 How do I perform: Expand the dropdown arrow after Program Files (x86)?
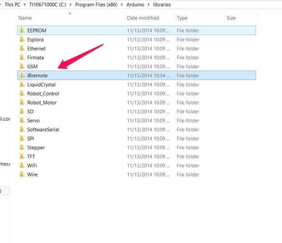coord(122,5)
